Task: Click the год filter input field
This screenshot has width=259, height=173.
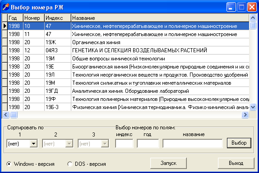Action: coord(148,143)
